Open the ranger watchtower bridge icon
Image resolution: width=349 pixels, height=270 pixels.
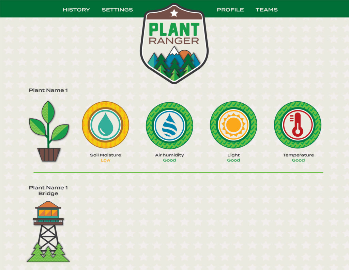[48, 232]
